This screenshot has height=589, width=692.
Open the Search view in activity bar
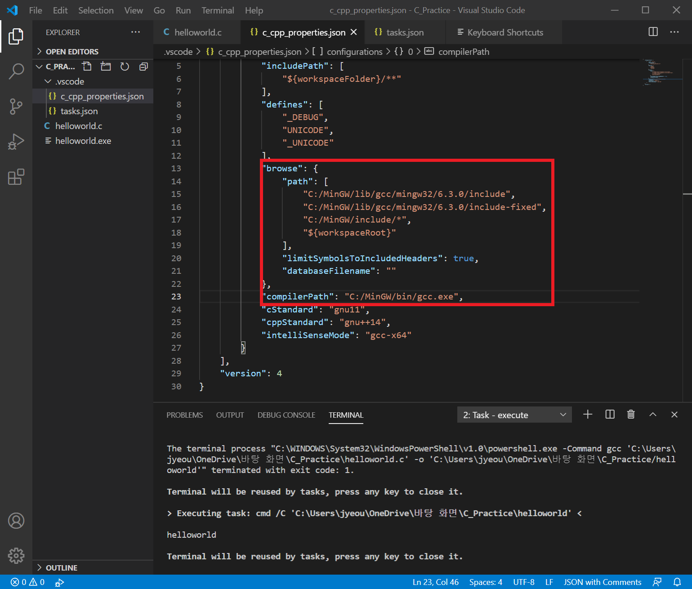click(x=16, y=71)
